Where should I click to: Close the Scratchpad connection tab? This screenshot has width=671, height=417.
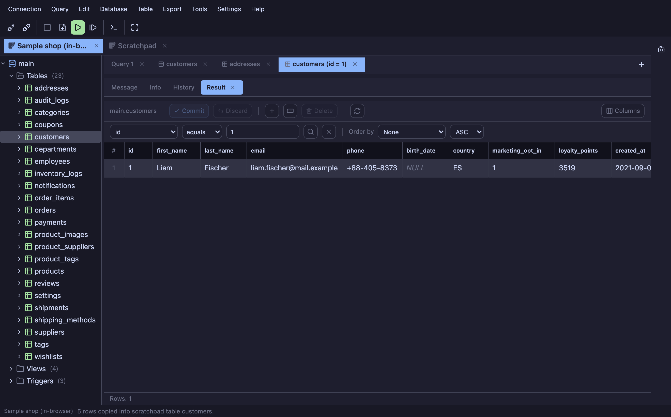tap(165, 46)
